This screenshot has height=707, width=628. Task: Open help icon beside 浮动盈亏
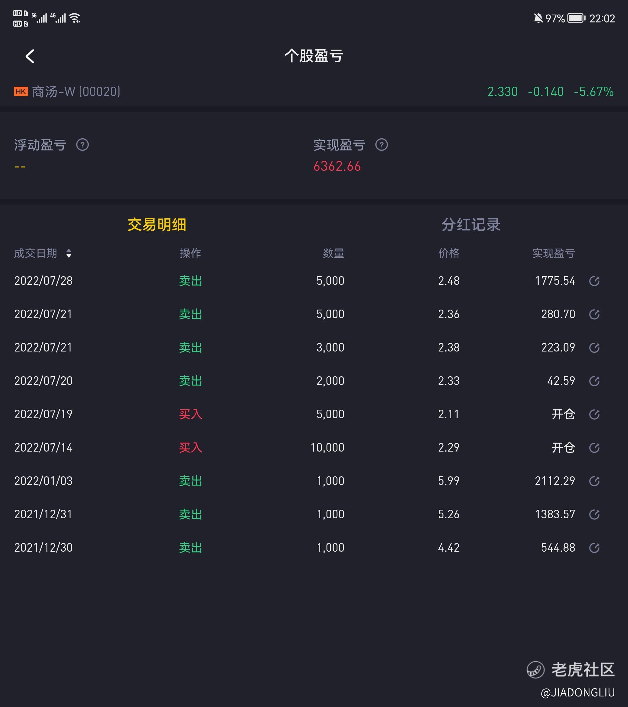pyautogui.click(x=82, y=145)
